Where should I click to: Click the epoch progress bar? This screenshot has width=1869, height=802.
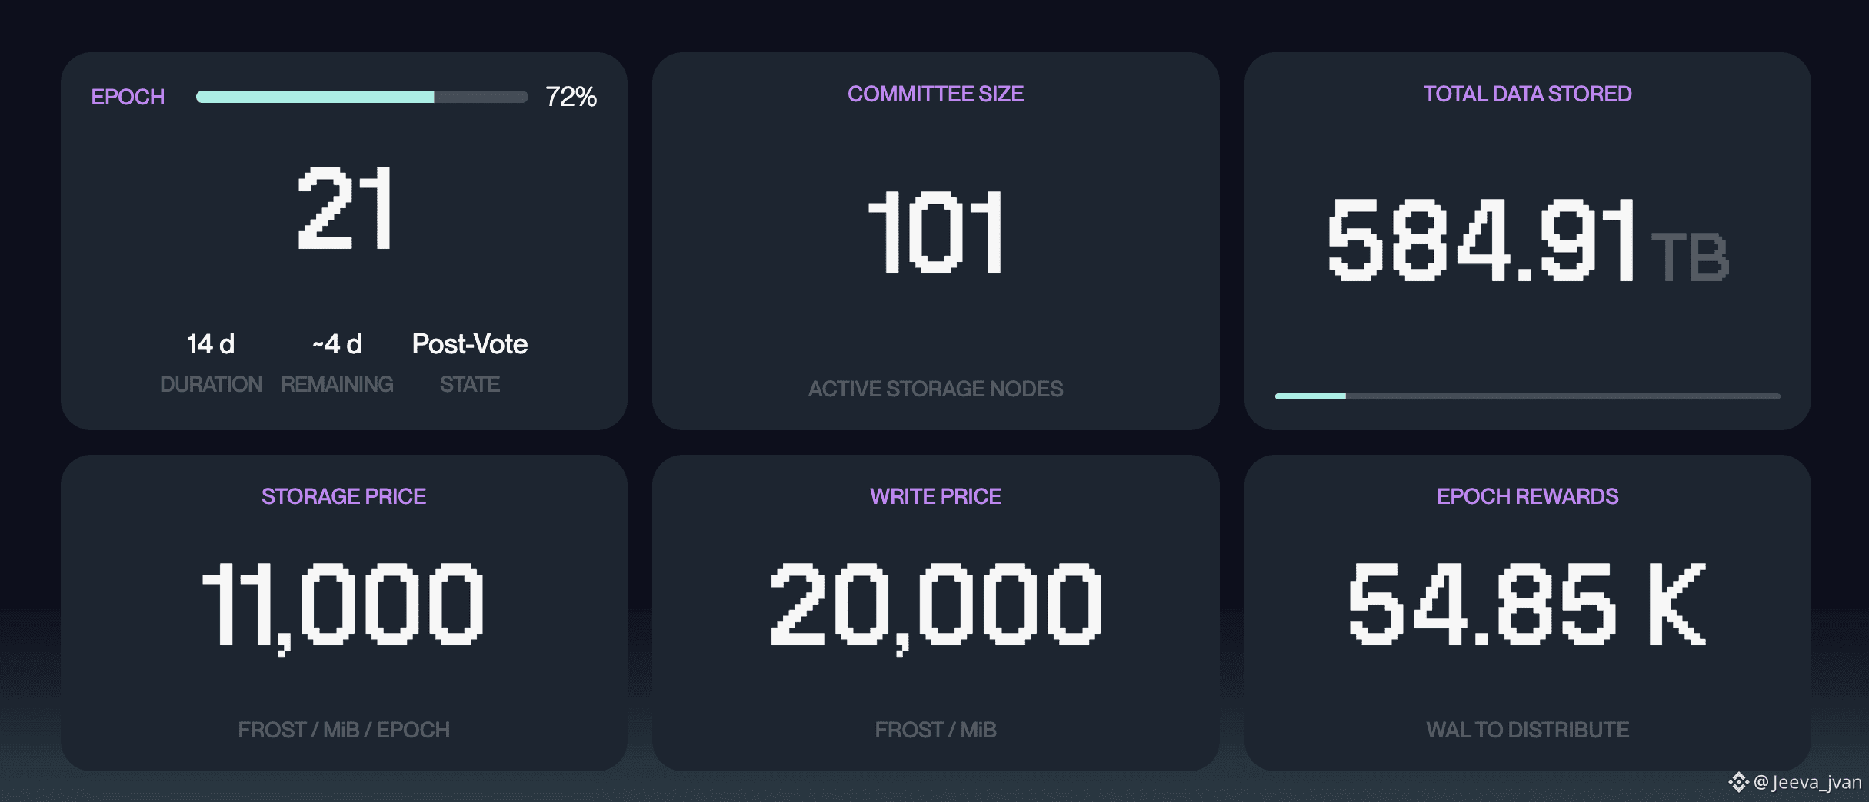coord(362,97)
